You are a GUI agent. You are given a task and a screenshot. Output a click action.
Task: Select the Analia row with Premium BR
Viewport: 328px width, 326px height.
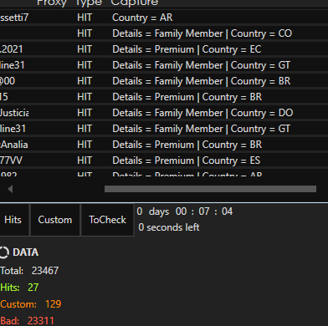click(x=164, y=145)
